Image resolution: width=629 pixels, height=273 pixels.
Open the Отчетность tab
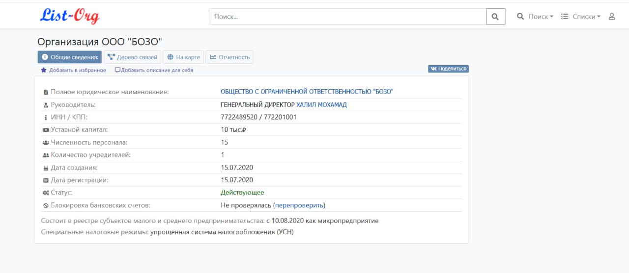pos(229,57)
